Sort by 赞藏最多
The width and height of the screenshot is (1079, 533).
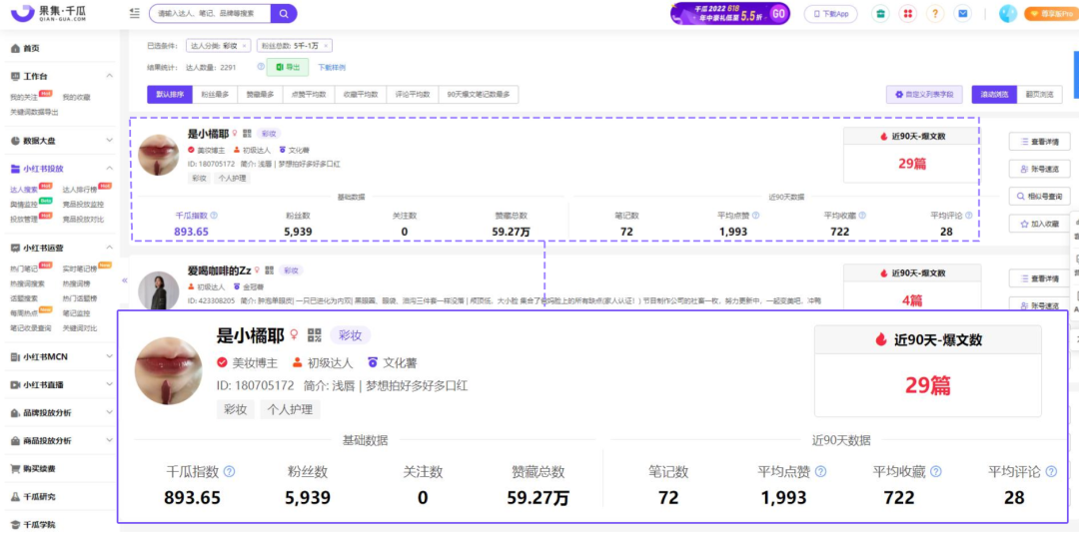point(260,94)
